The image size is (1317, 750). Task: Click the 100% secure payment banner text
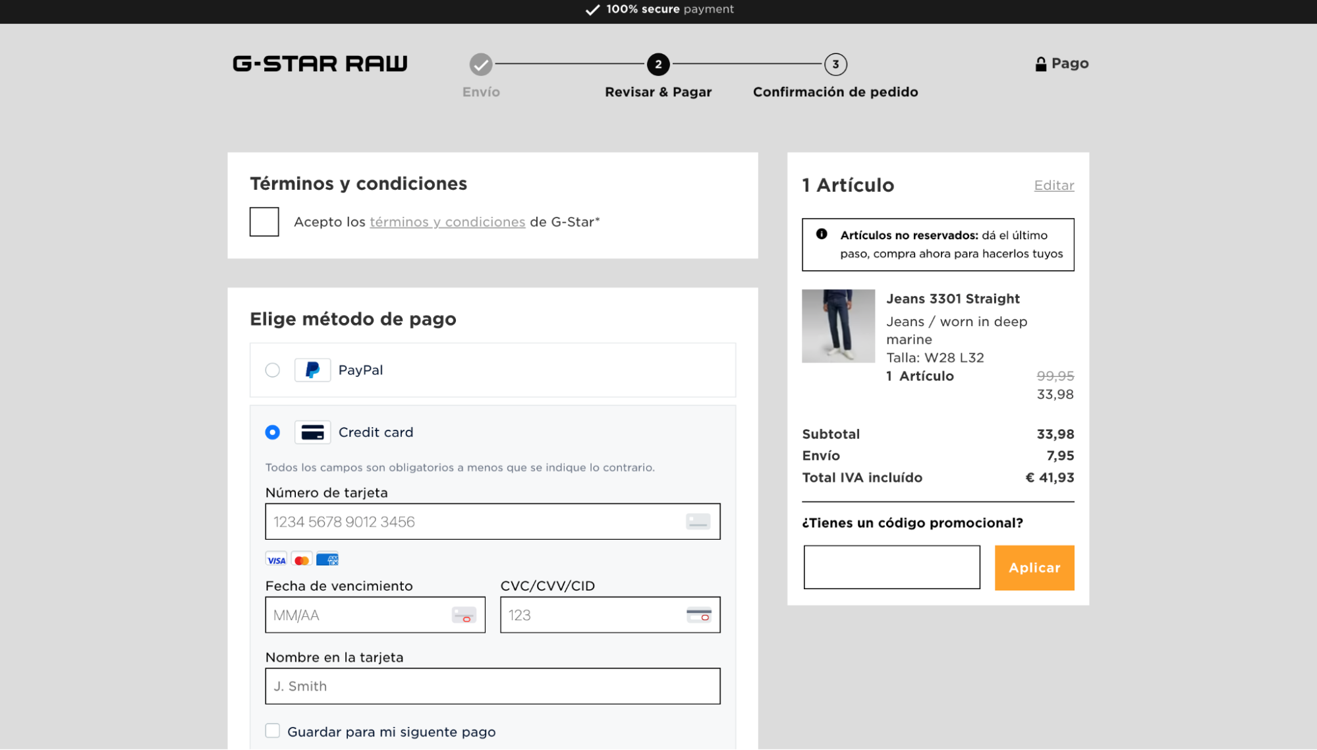click(x=670, y=9)
